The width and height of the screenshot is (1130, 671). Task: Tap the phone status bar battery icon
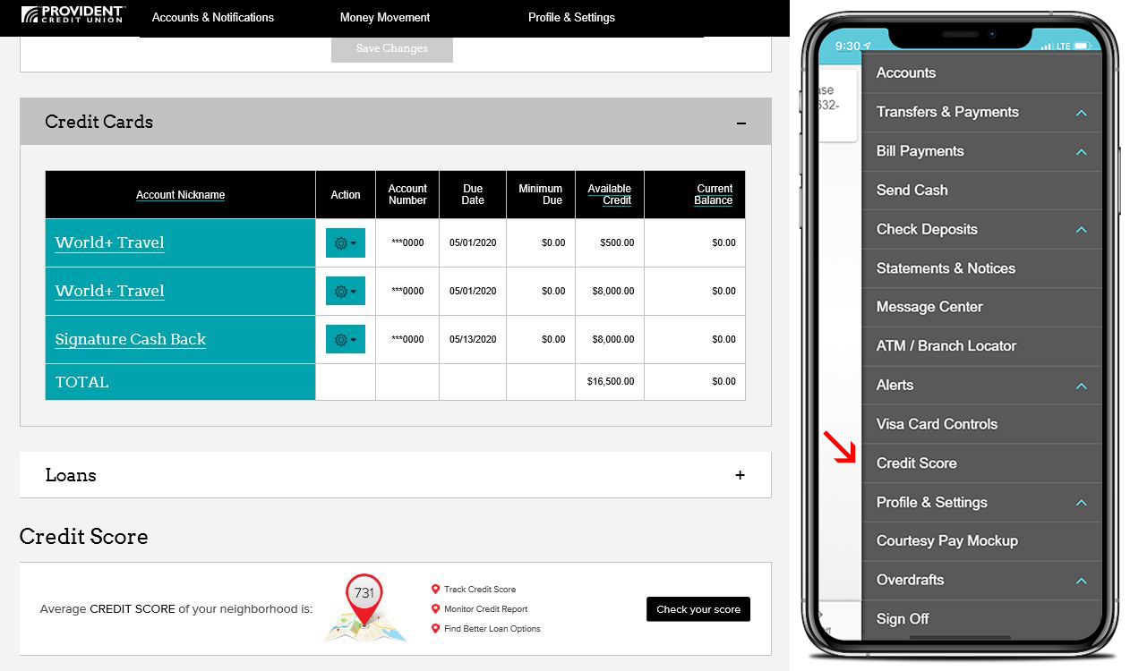pyautogui.click(x=1082, y=46)
